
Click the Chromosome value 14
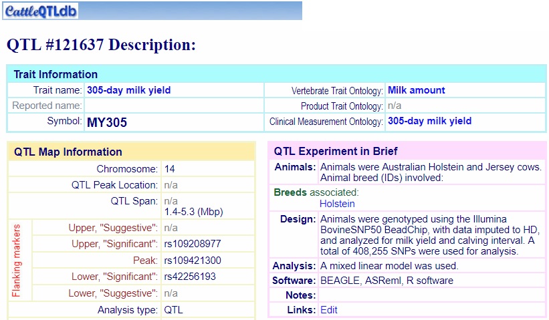(x=170, y=169)
